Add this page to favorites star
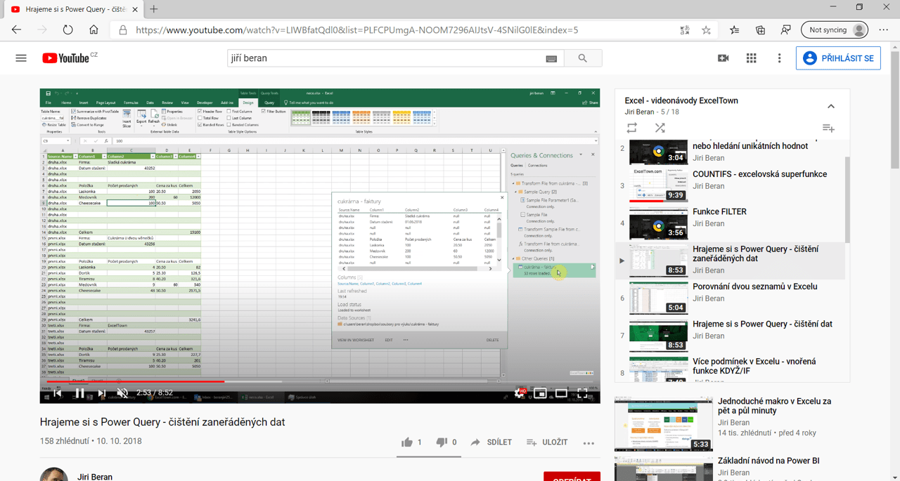This screenshot has height=481, width=900. 707,30
